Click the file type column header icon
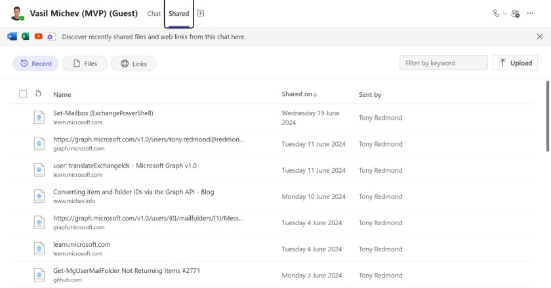Viewport: 551px width, 288px height. 38,94
